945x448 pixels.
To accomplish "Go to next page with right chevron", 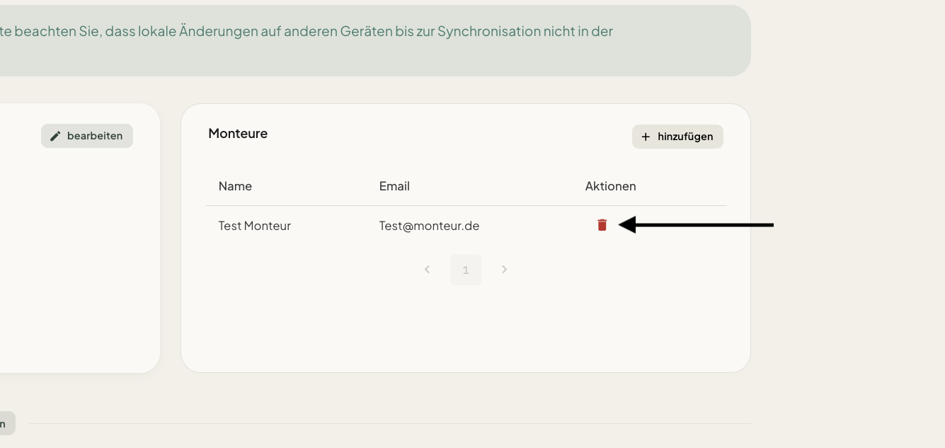I will [x=505, y=270].
